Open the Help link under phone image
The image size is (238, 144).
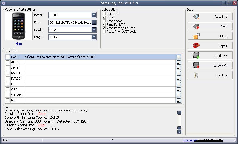coord(19,44)
